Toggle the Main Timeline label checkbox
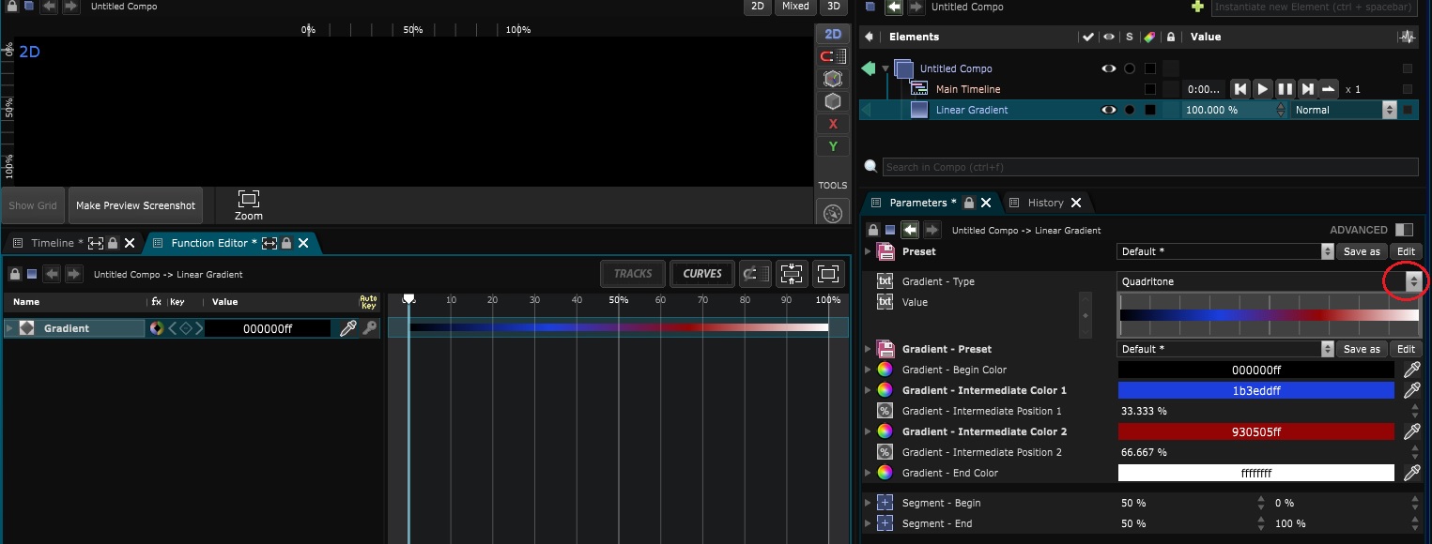This screenshot has width=1432, height=544. click(x=1149, y=89)
